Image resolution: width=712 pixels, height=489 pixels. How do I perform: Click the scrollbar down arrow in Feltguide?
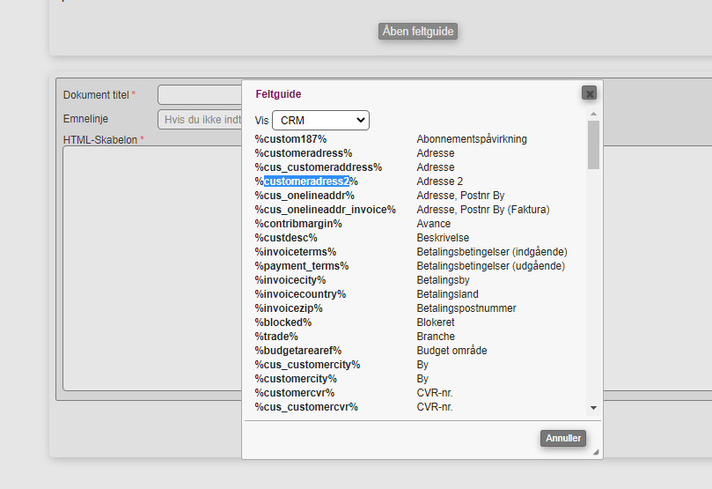click(593, 408)
